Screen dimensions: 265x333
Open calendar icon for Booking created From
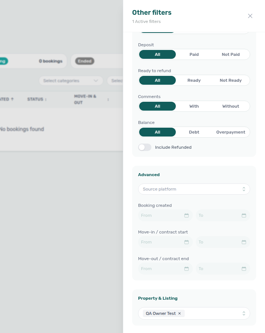pos(187,215)
